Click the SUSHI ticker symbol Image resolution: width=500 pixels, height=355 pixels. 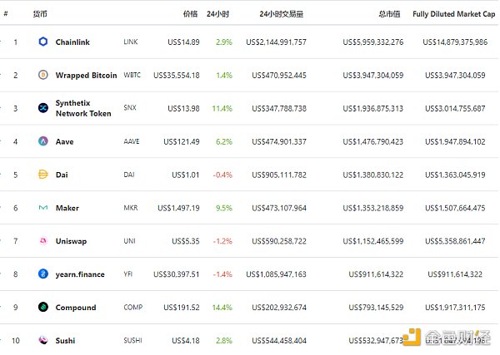132,340
